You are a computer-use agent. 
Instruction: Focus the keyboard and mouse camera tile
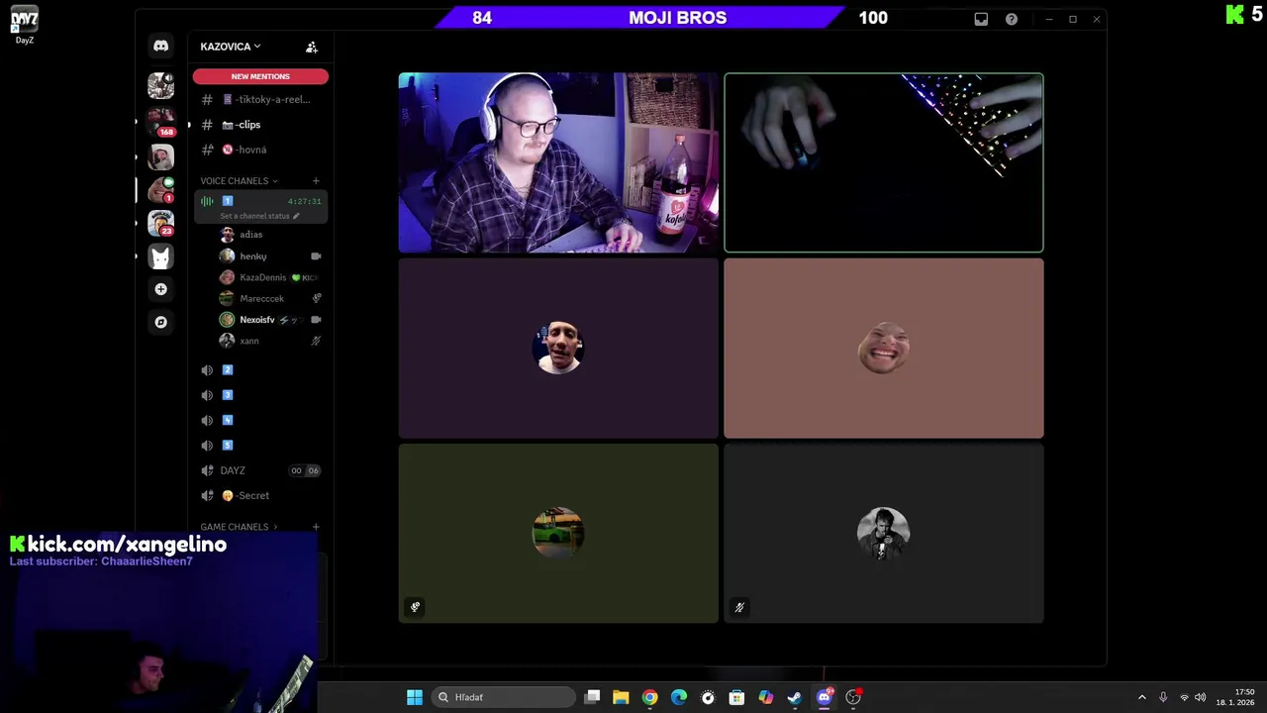tap(883, 162)
